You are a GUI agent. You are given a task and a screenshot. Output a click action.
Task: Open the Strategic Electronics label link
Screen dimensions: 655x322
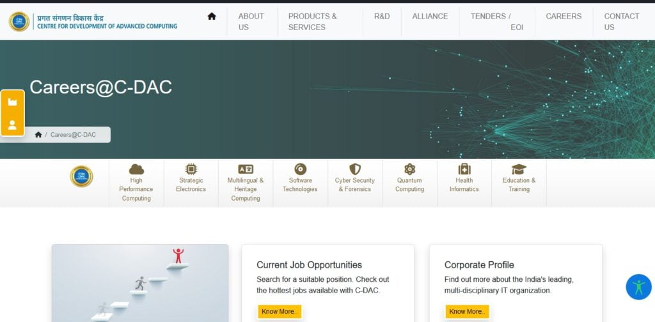pos(191,185)
